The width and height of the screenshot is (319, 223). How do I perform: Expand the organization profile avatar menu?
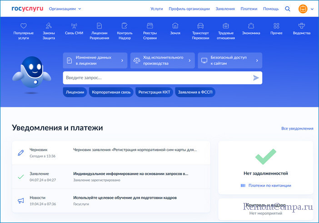coord(305,9)
